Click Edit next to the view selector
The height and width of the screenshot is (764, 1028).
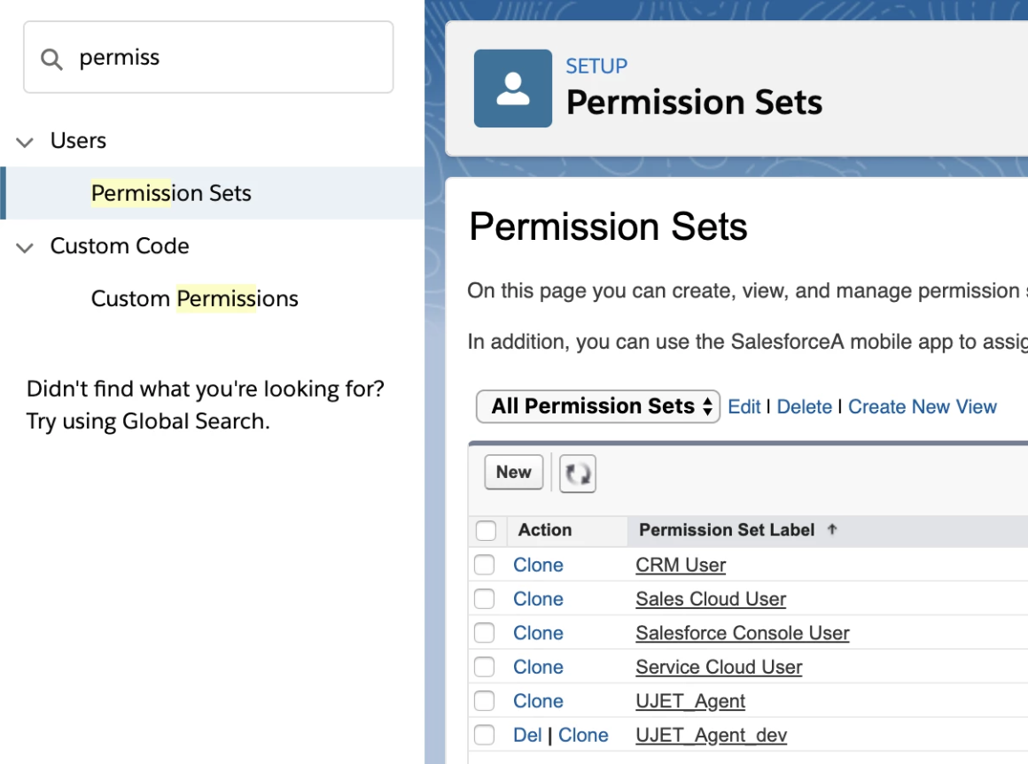point(744,406)
